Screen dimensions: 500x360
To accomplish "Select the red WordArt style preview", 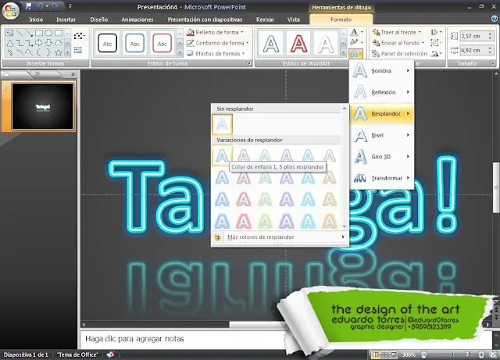I will [x=299, y=43].
